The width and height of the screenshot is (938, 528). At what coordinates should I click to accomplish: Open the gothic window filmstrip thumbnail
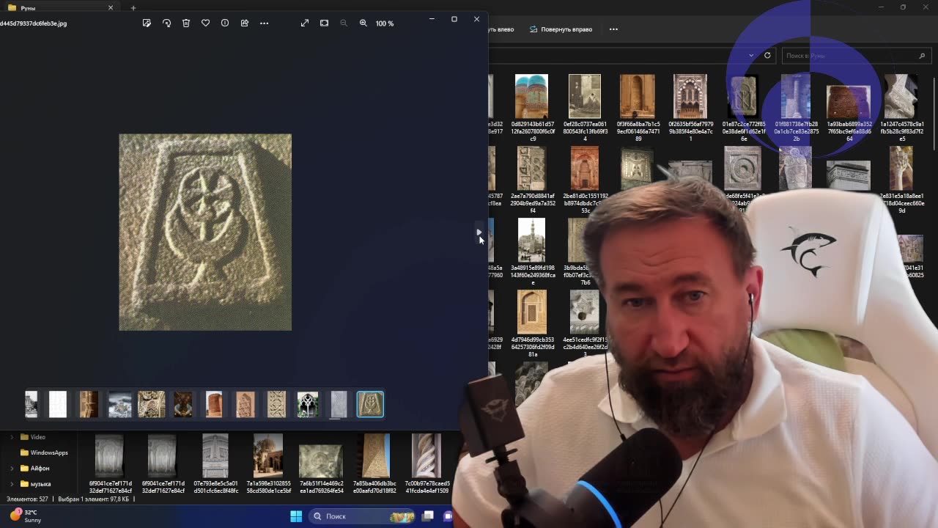pos(308,404)
